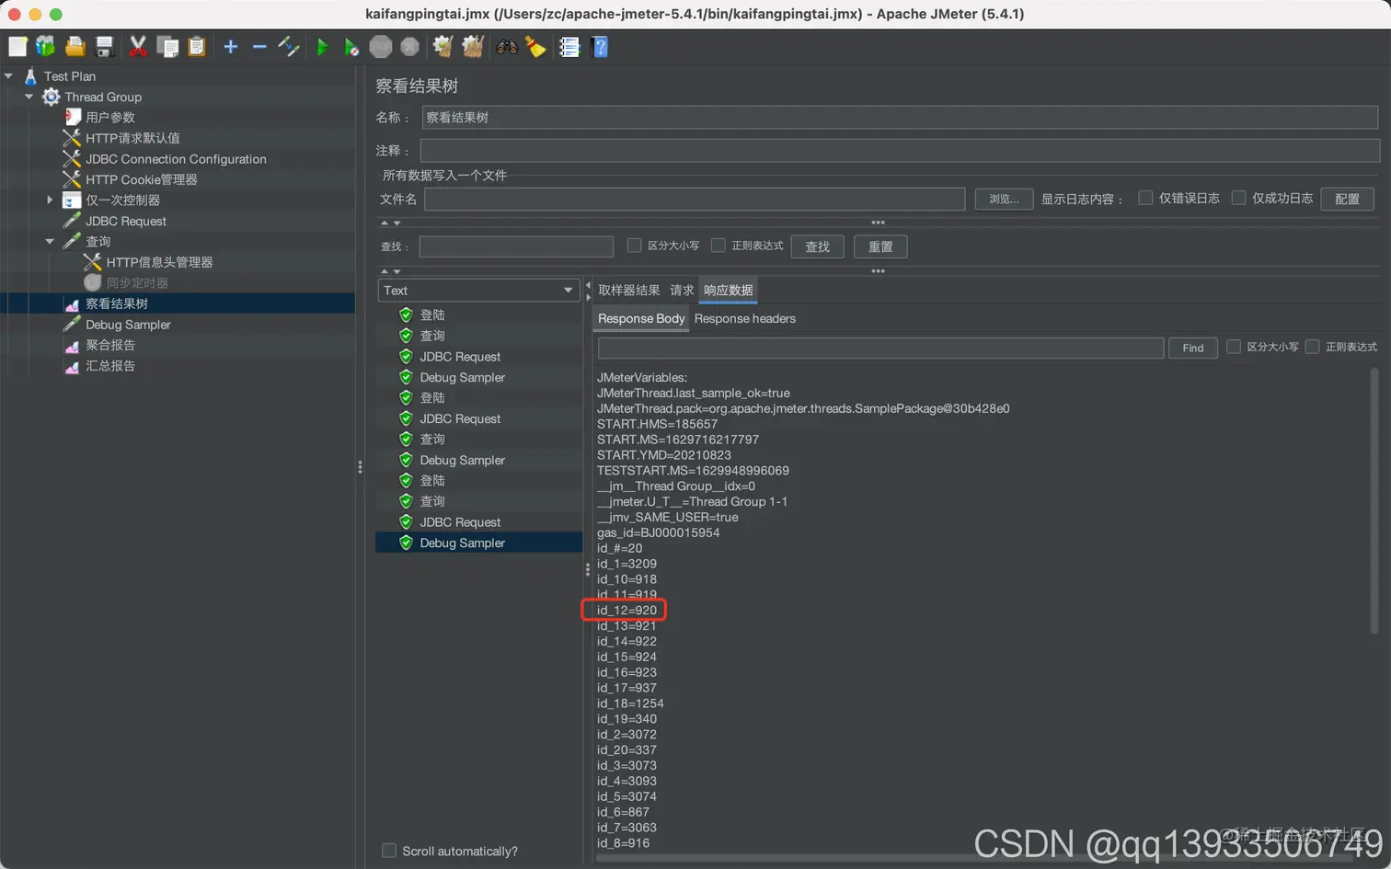Select the HTTP Cookie管理器 element
Image resolution: width=1391 pixels, height=869 pixels.
pos(141,179)
